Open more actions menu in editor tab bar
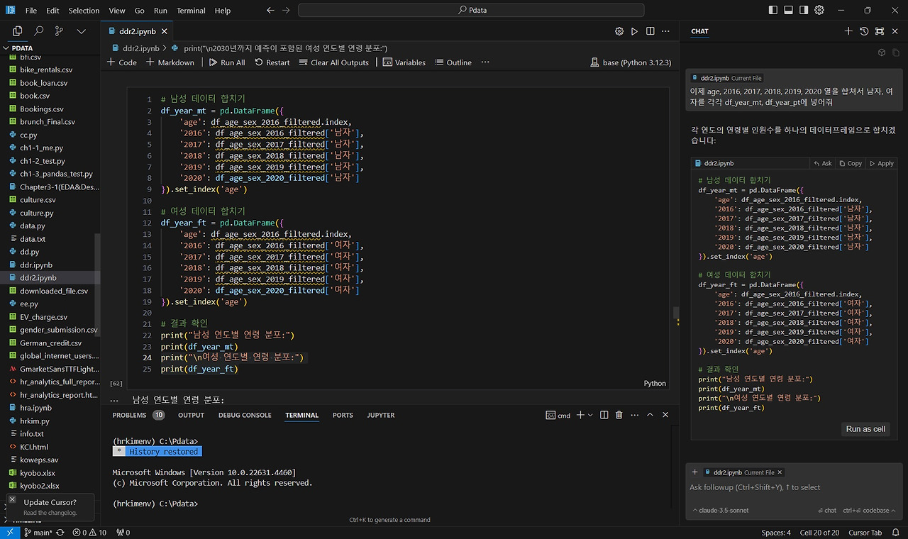The image size is (908, 539). coord(665,31)
